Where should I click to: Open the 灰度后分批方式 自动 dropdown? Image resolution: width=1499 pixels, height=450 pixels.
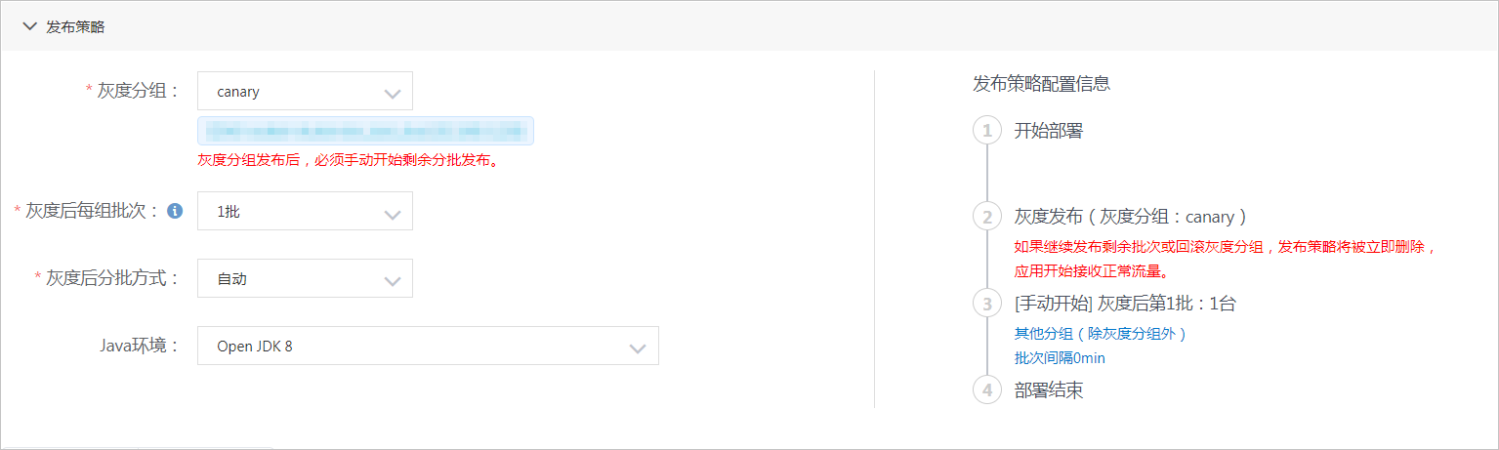(x=305, y=279)
